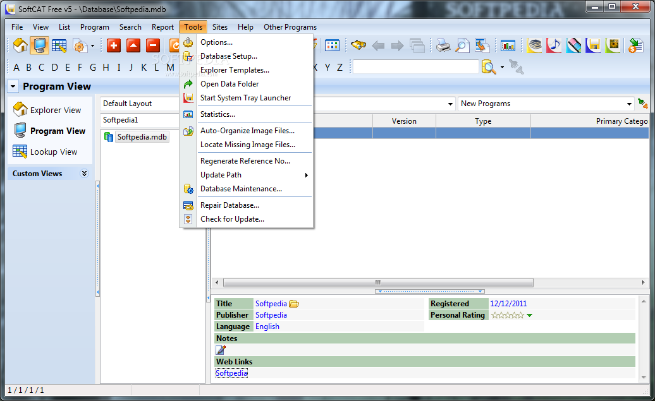Collapse the Program View header arrow
Screen dimensions: 655x401
pyautogui.click(x=13, y=87)
